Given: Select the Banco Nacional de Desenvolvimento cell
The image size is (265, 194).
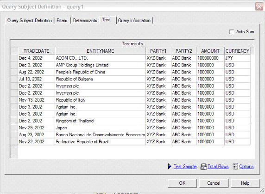Looking at the screenshot, I should [100, 135].
